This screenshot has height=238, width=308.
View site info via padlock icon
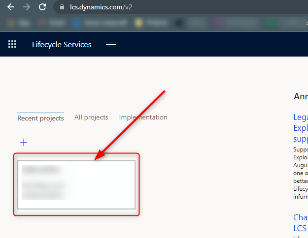pos(62,7)
